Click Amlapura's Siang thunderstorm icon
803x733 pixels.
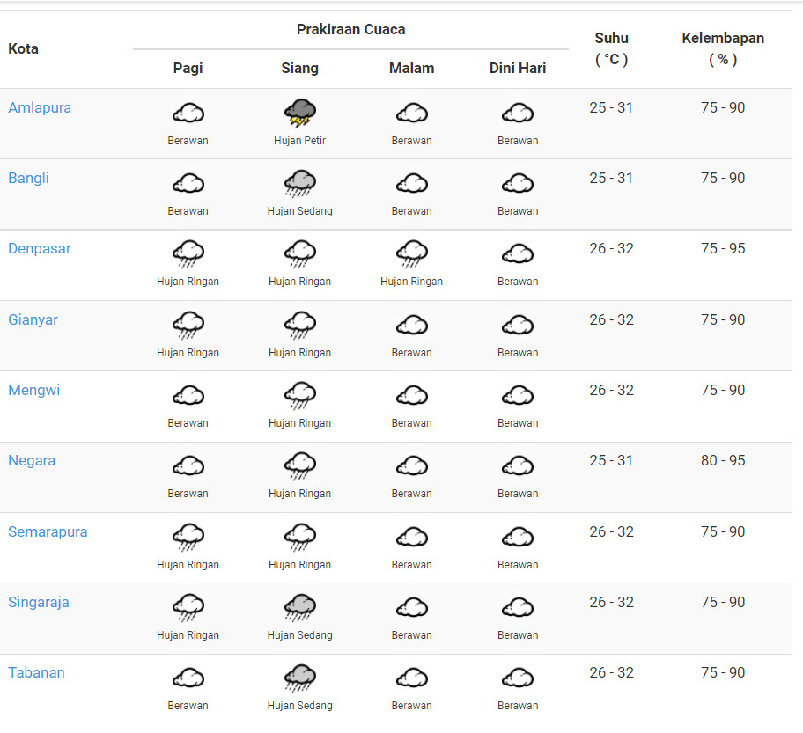click(x=299, y=113)
